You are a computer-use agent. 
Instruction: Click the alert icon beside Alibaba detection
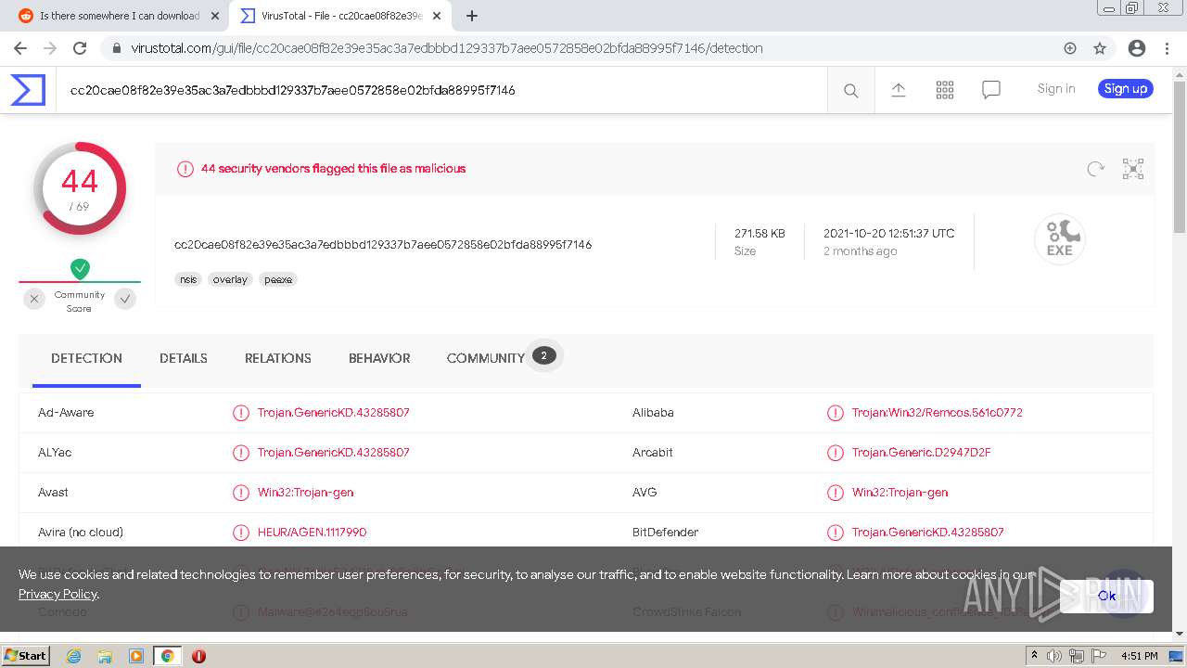point(835,413)
